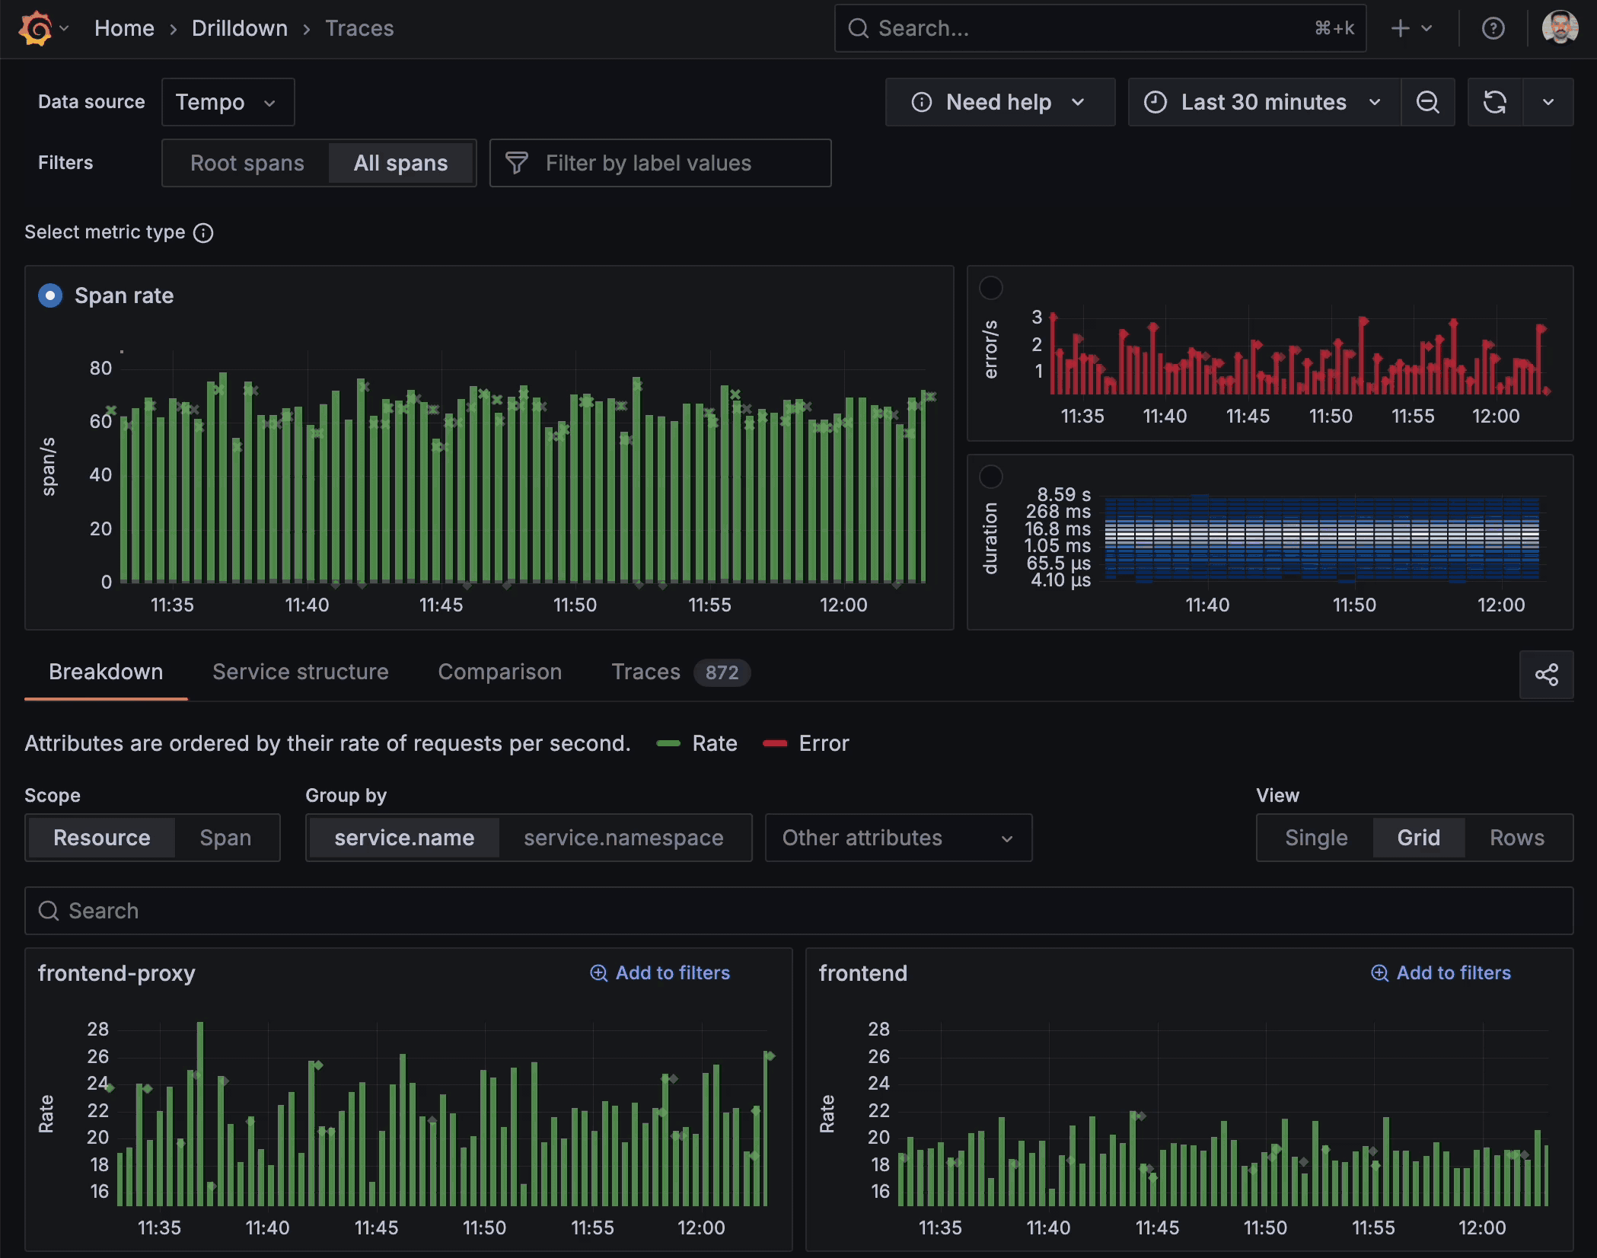
Task: Click the Rate green legend swatch
Action: tap(668, 744)
